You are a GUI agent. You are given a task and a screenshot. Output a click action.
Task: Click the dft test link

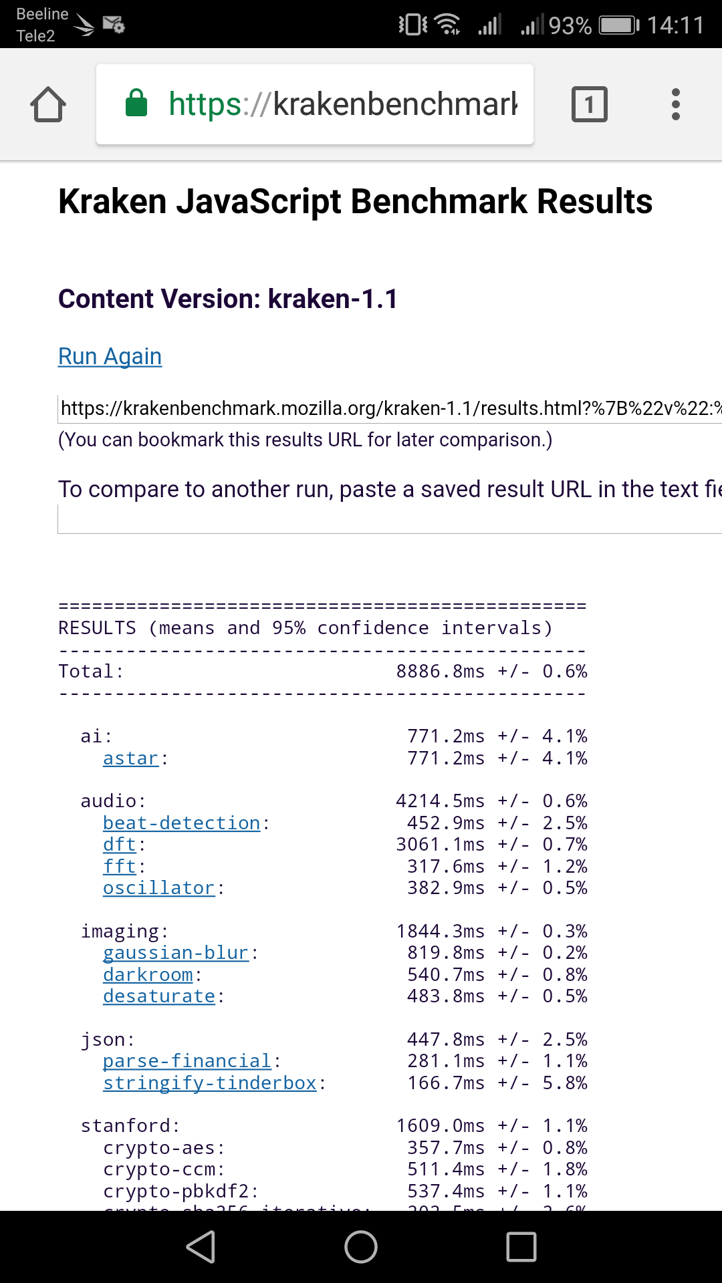[x=120, y=845]
